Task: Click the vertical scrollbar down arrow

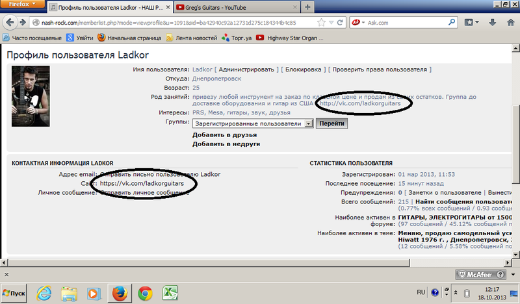Action: click(515, 255)
